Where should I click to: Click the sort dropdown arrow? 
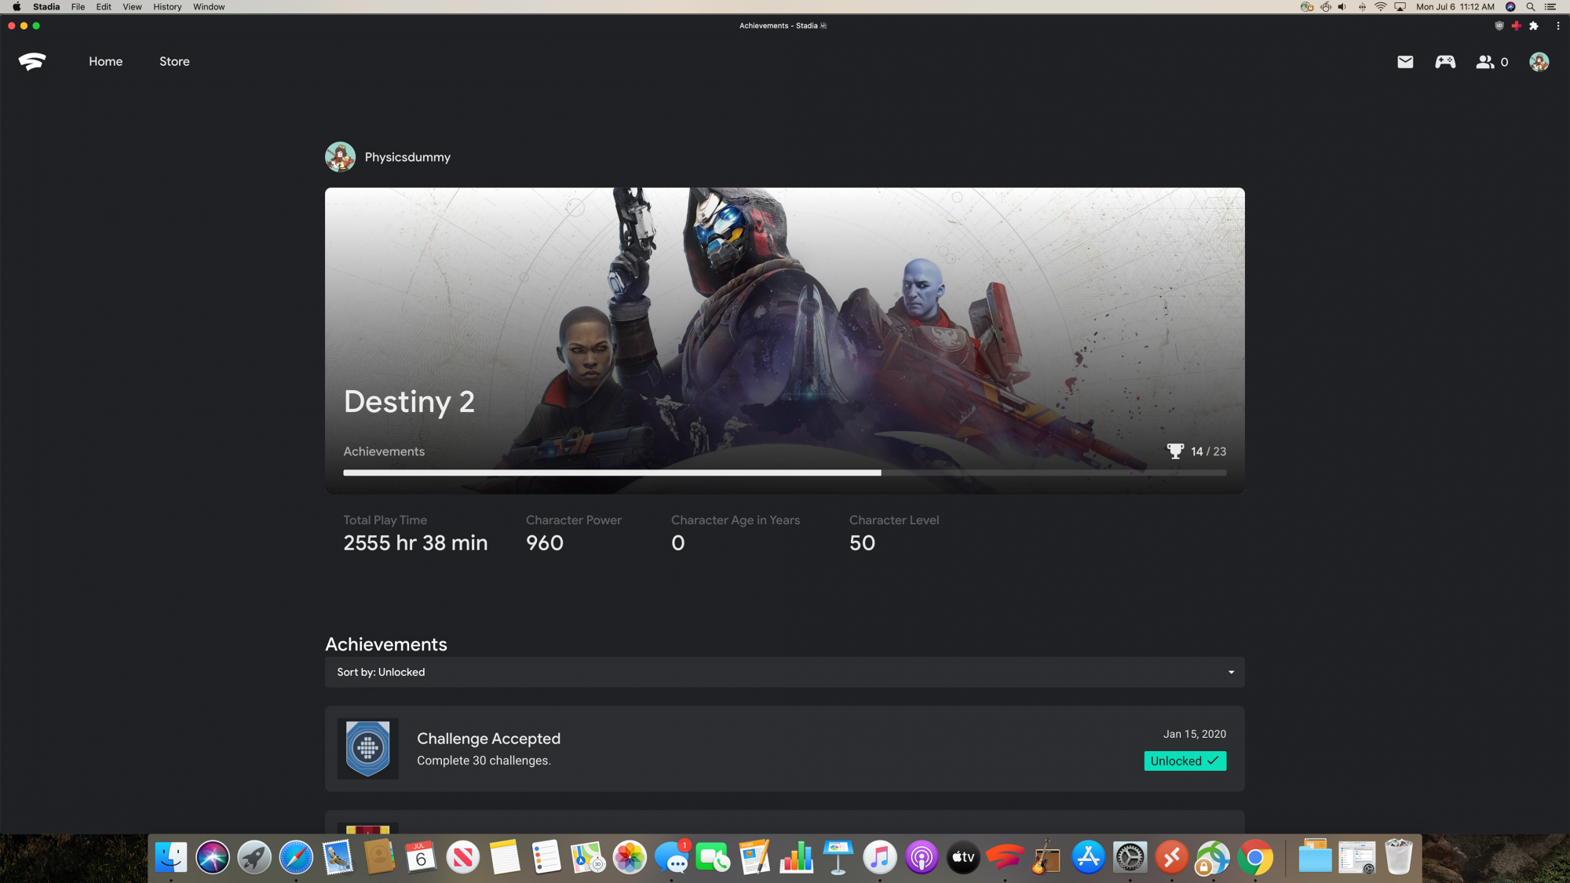coord(1231,673)
